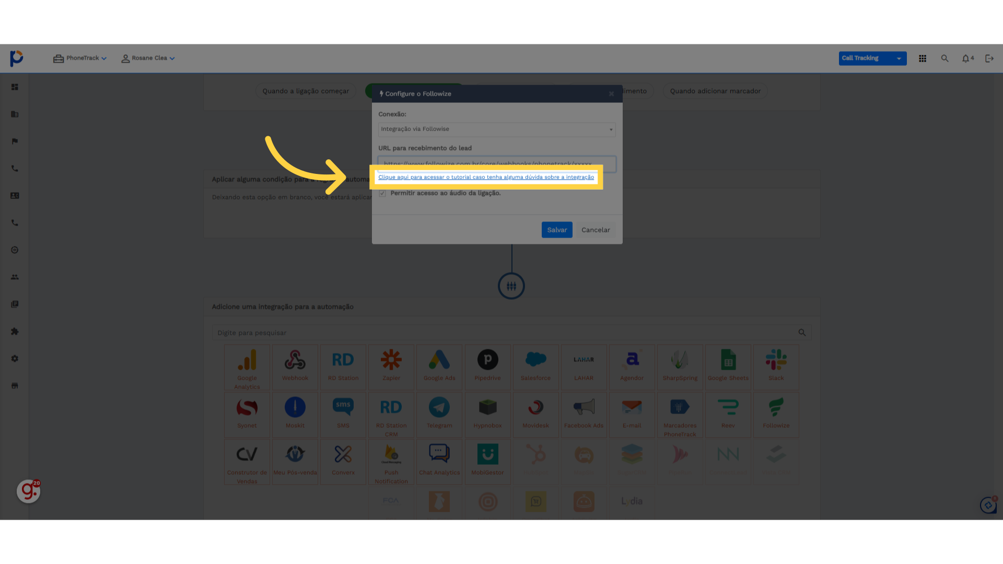Click the magnifier in integration search
Viewport: 1003px width, 564px height.
click(802, 333)
